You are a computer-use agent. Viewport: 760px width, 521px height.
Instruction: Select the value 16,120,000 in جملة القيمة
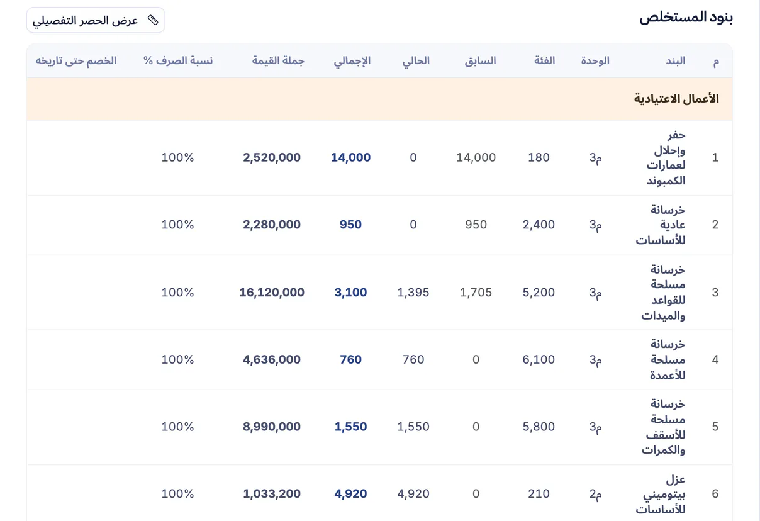tap(272, 293)
